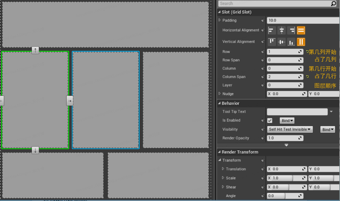Screen dimensions: 340x201
Task: Open Bind dropdown next to Is Enabled
Action: [x=287, y=121]
